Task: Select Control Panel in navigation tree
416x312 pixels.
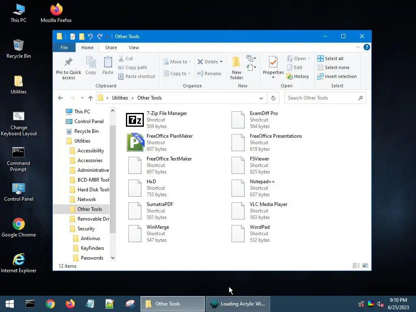Action: 89,121
